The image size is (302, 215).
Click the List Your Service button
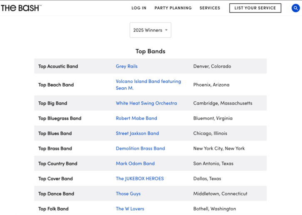tap(255, 8)
